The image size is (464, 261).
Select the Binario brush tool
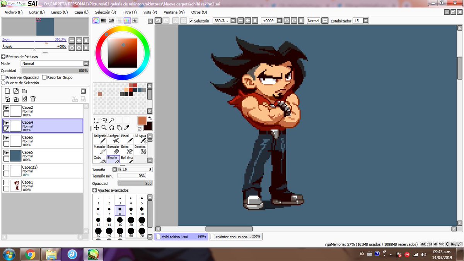click(113, 159)
